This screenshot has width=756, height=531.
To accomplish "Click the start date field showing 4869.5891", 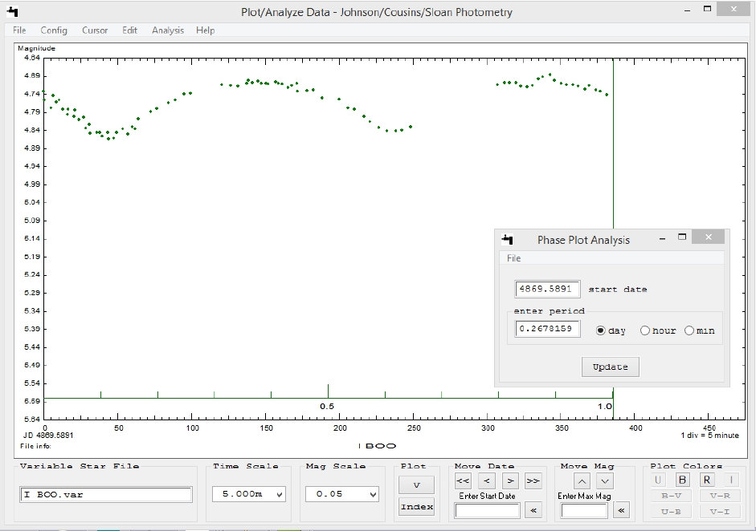I will click(547, 290).
